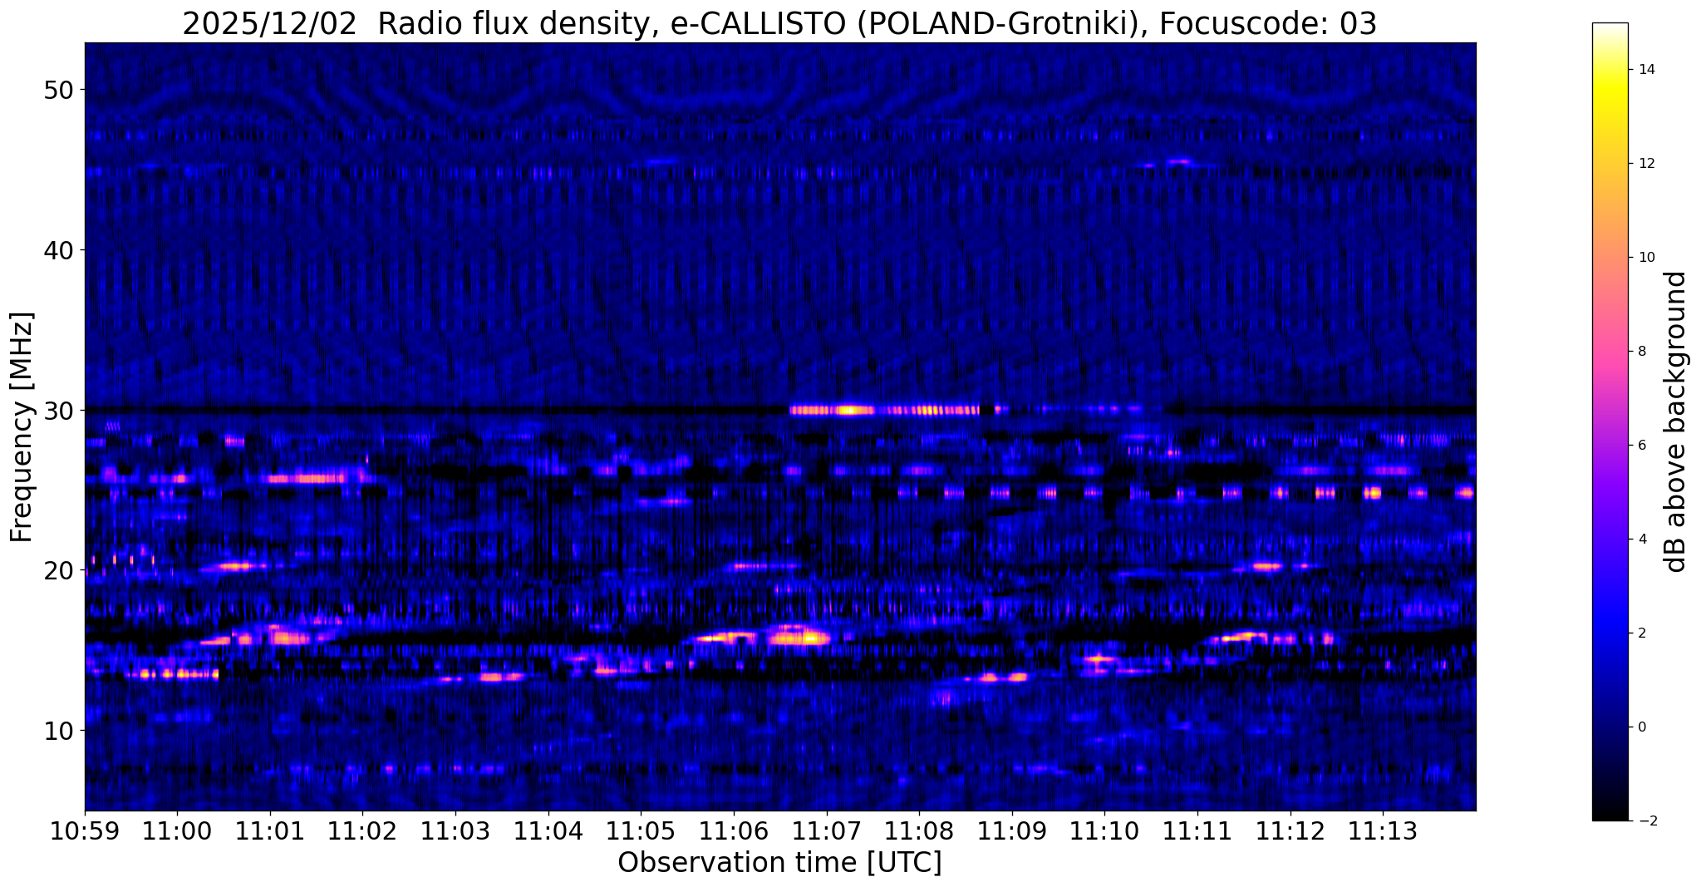Image resolution: width=1701 pixels, height=887 pixels.
Task: Click the 30 MHz y-axis tick label
Action: coord(58,410)
